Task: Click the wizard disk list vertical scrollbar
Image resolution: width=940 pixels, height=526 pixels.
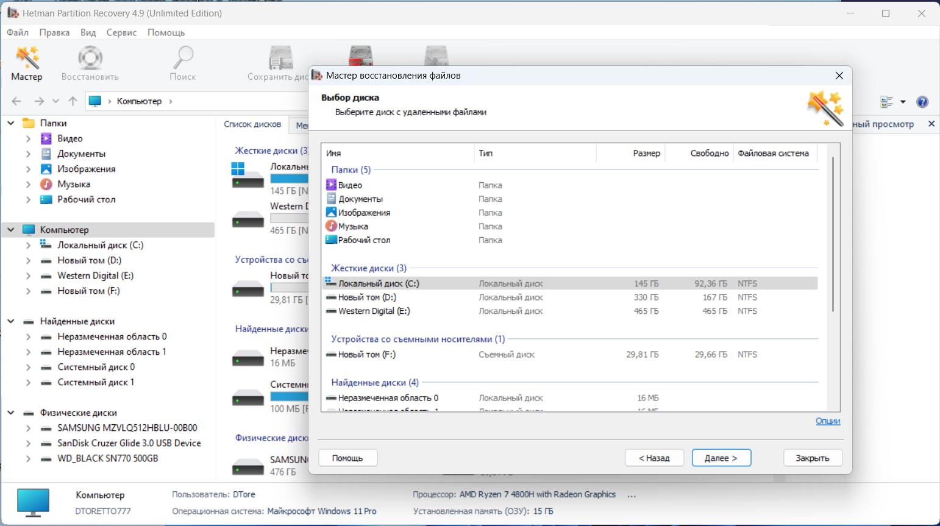Action: click(x=833, y=235)
